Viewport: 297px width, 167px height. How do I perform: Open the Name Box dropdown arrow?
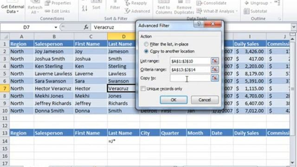pyautogui.click(x=56, y=27)
